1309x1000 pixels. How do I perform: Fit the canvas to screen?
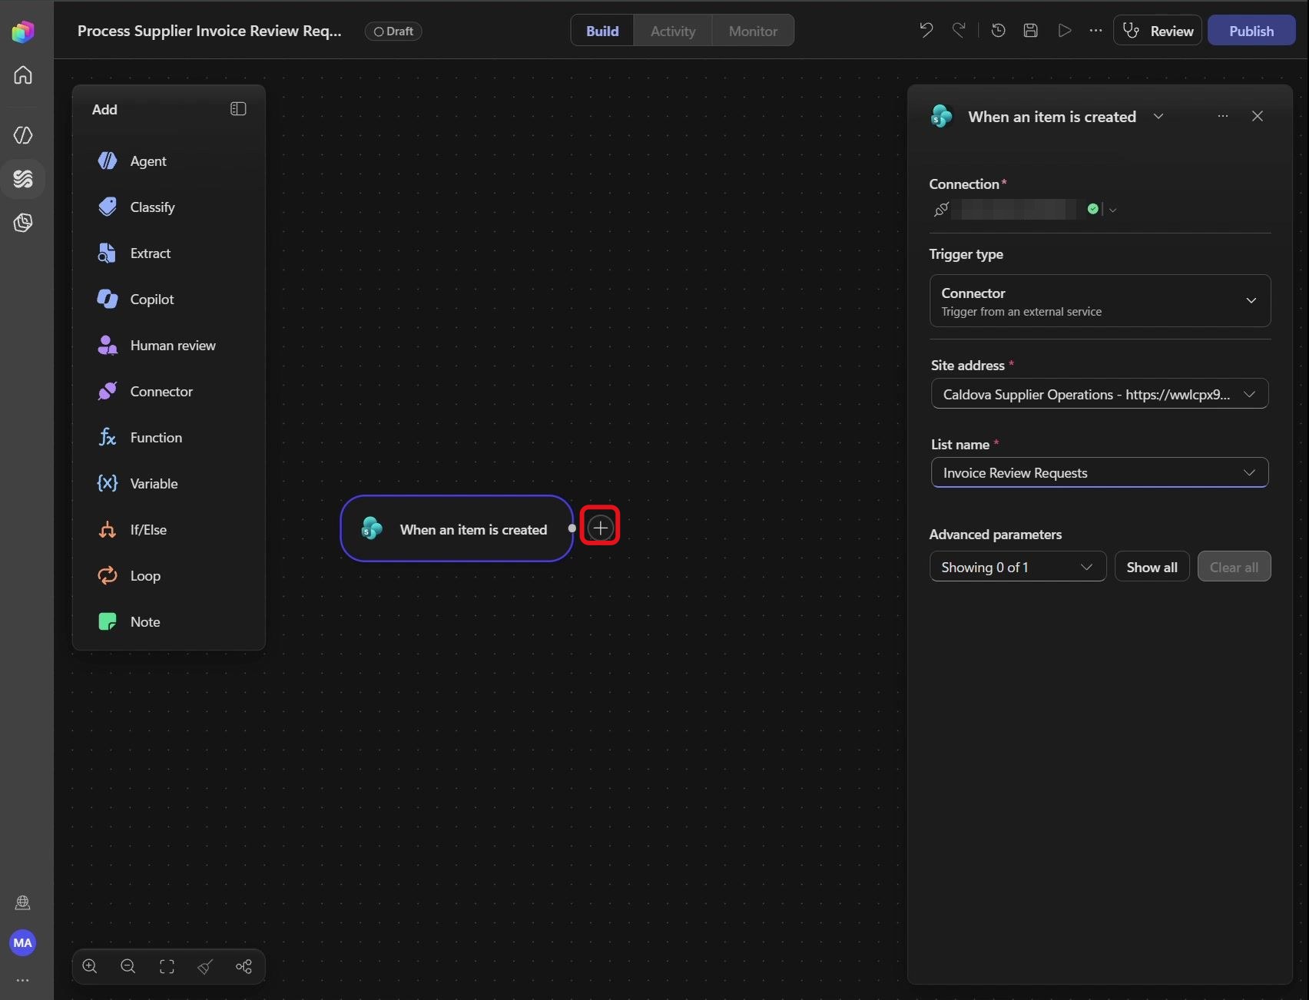click(x=167, y=966)
